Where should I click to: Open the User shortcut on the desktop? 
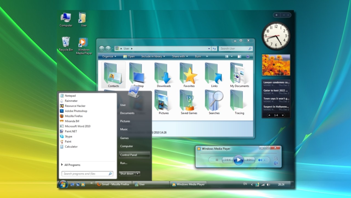click(x=83, y=19)
